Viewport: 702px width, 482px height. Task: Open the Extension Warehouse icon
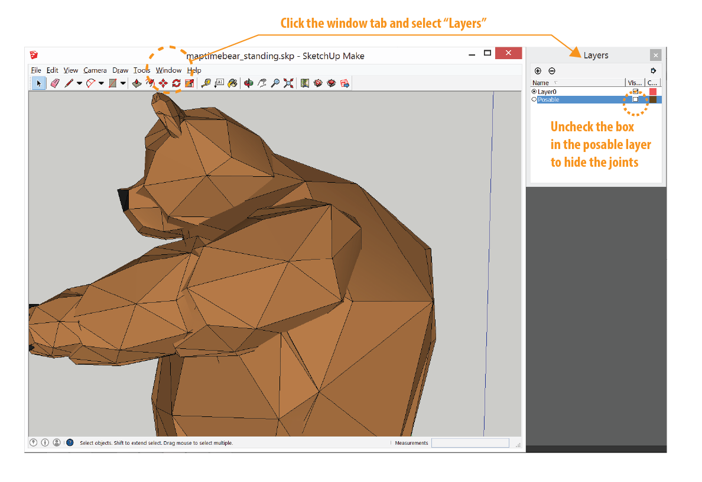(x=331, y=83)
